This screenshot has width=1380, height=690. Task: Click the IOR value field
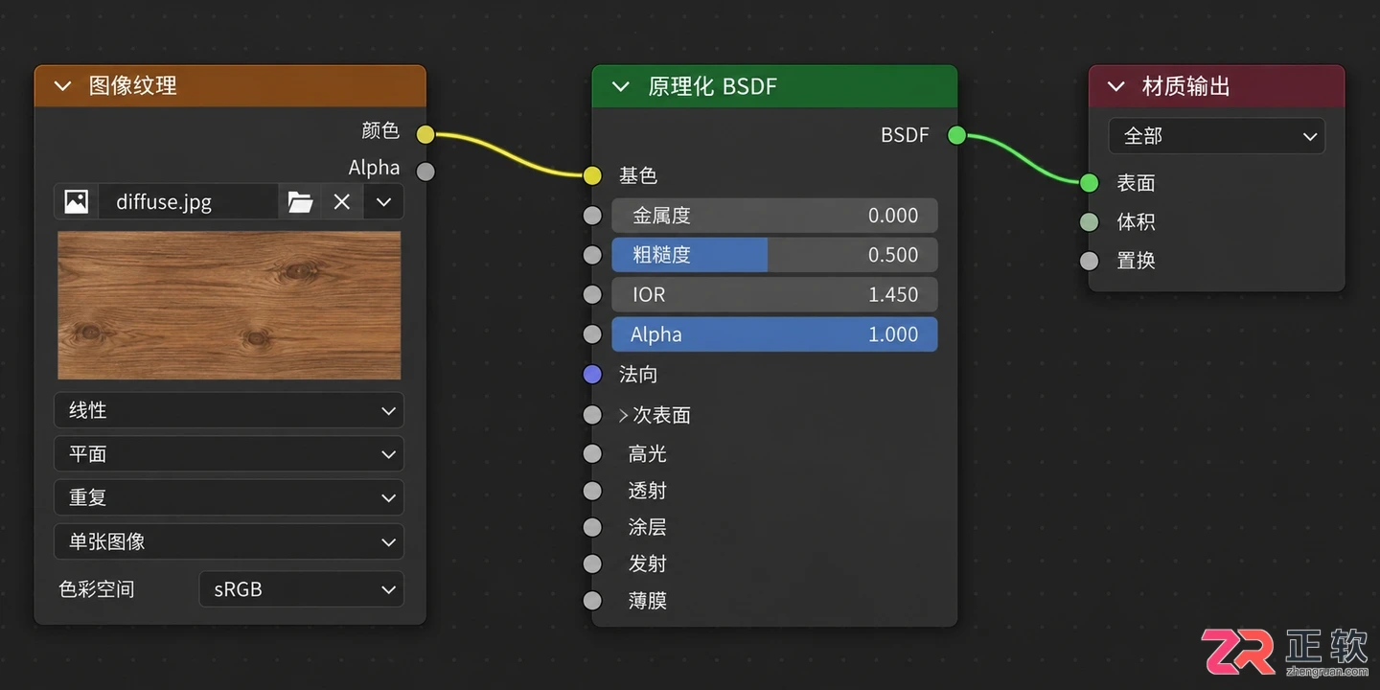(774, 294)
